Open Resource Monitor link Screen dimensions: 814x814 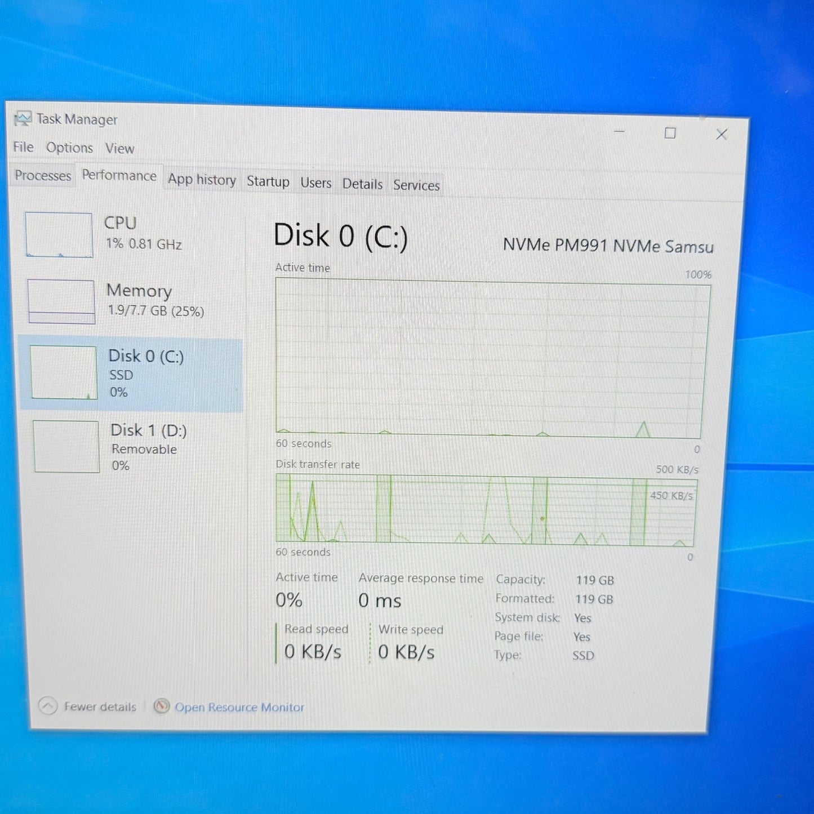[x=239, y=707]
